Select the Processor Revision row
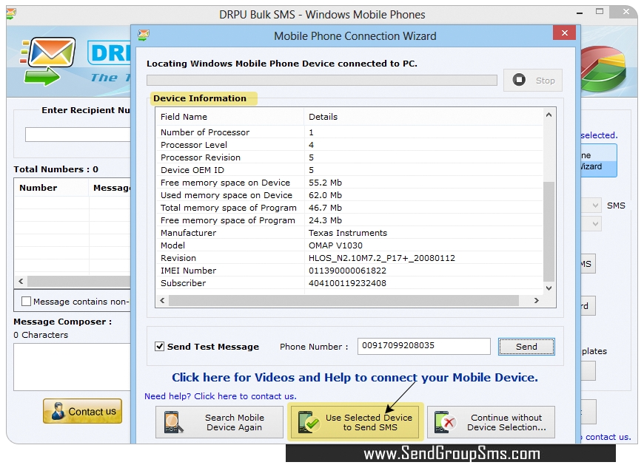This screenshot has height=465, width=644. [349, 157]
